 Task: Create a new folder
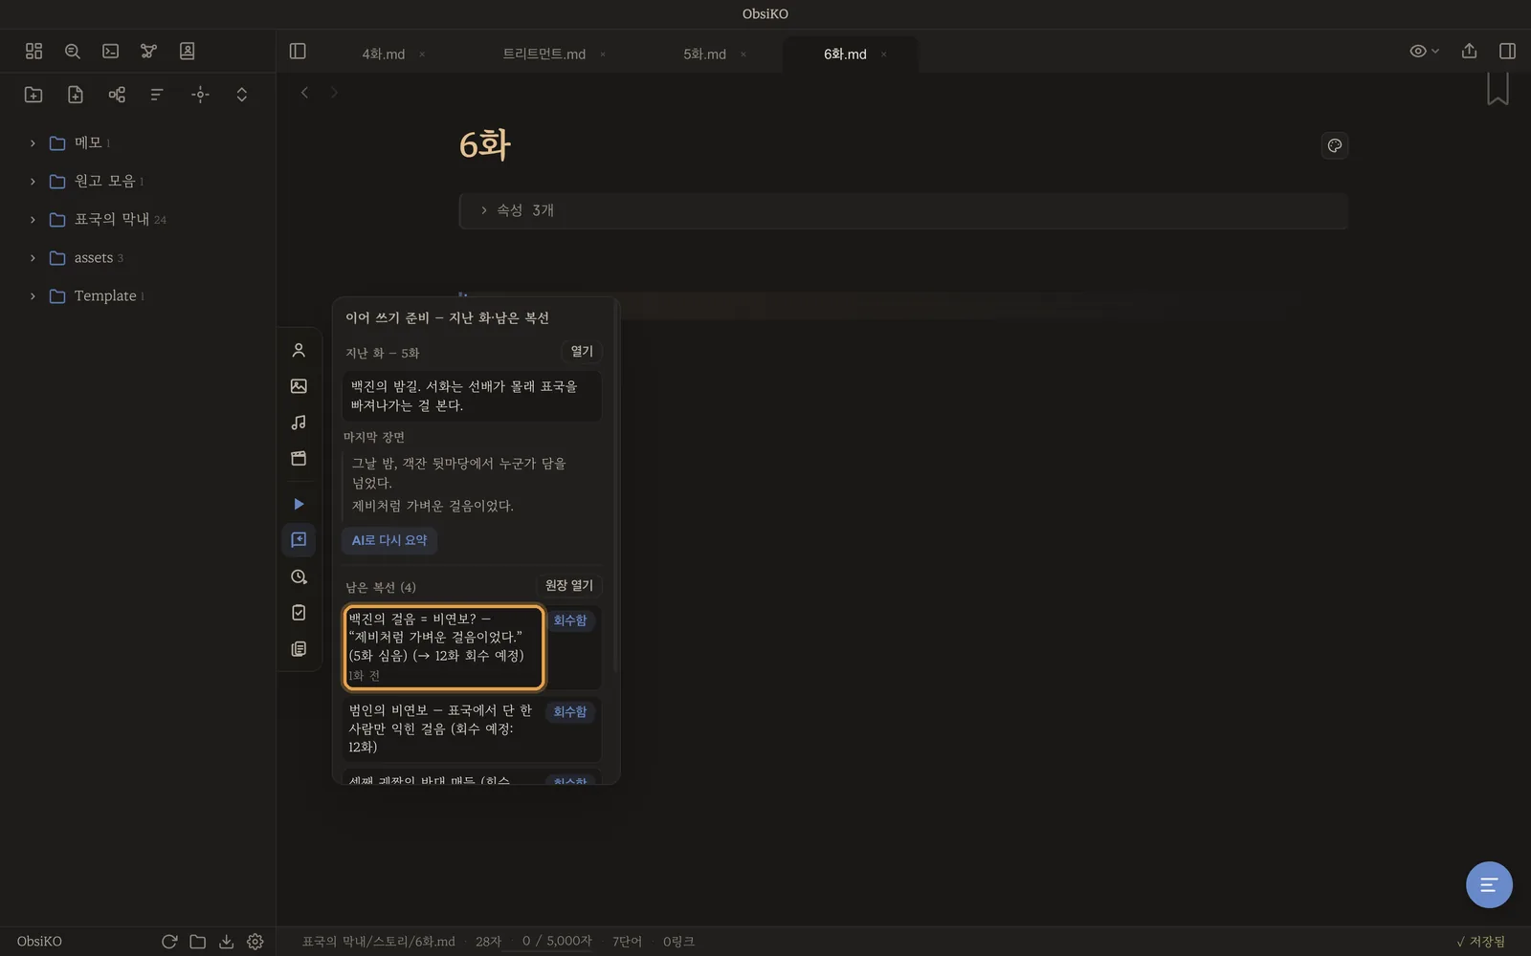pyautogui.click(x=33, y=94)
